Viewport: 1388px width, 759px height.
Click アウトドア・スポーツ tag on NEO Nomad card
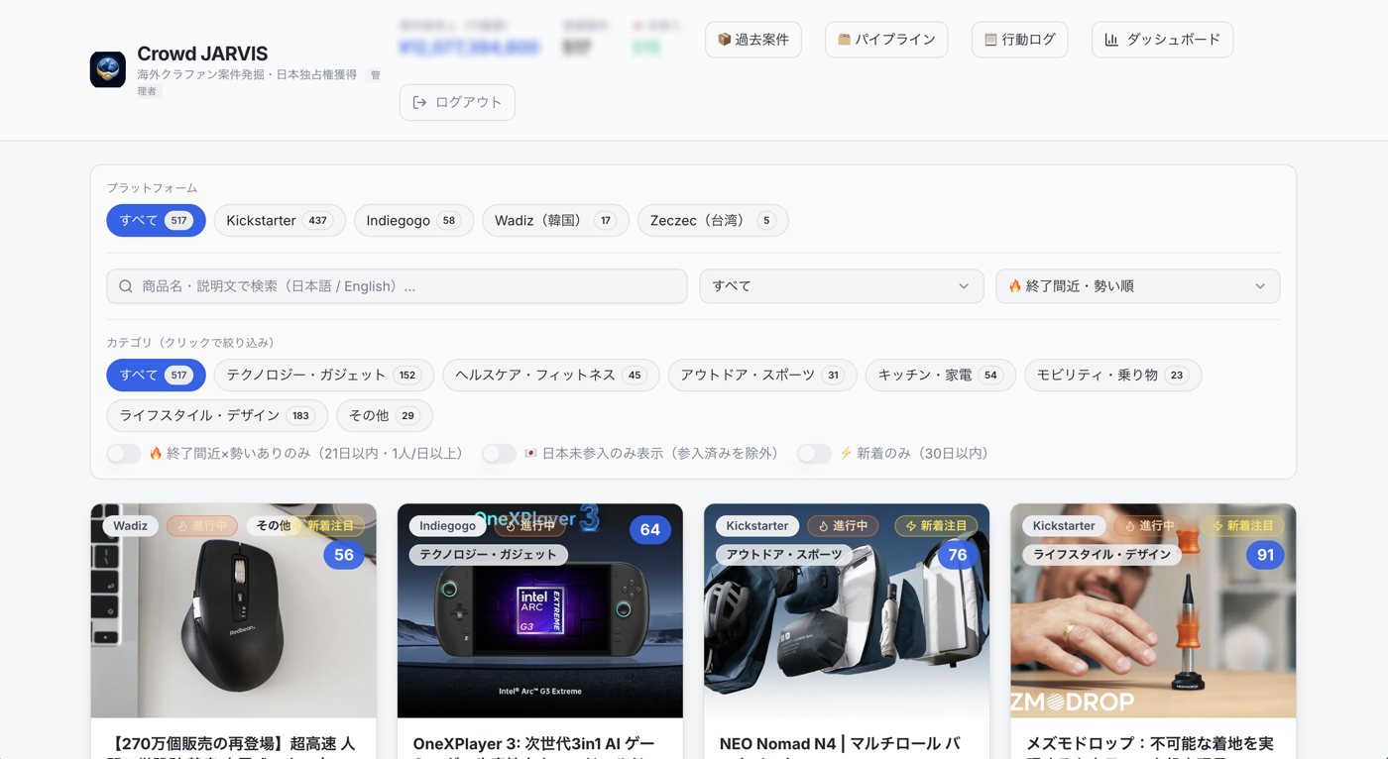click(783, 554)
